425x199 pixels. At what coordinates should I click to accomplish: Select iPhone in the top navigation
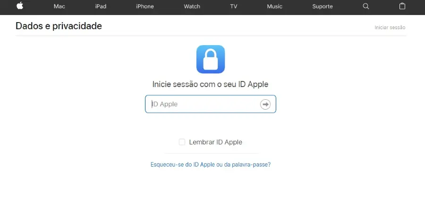(145, 7)
